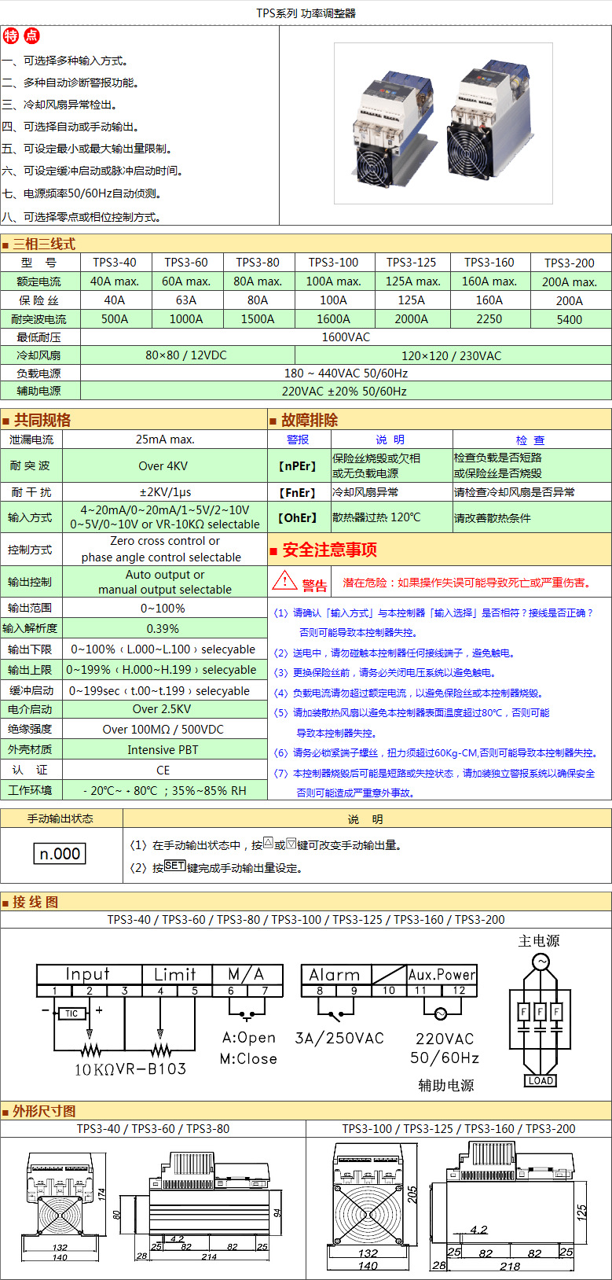
Task: Click the Over 2.5KV dielectric value
Action: (165, 709)
